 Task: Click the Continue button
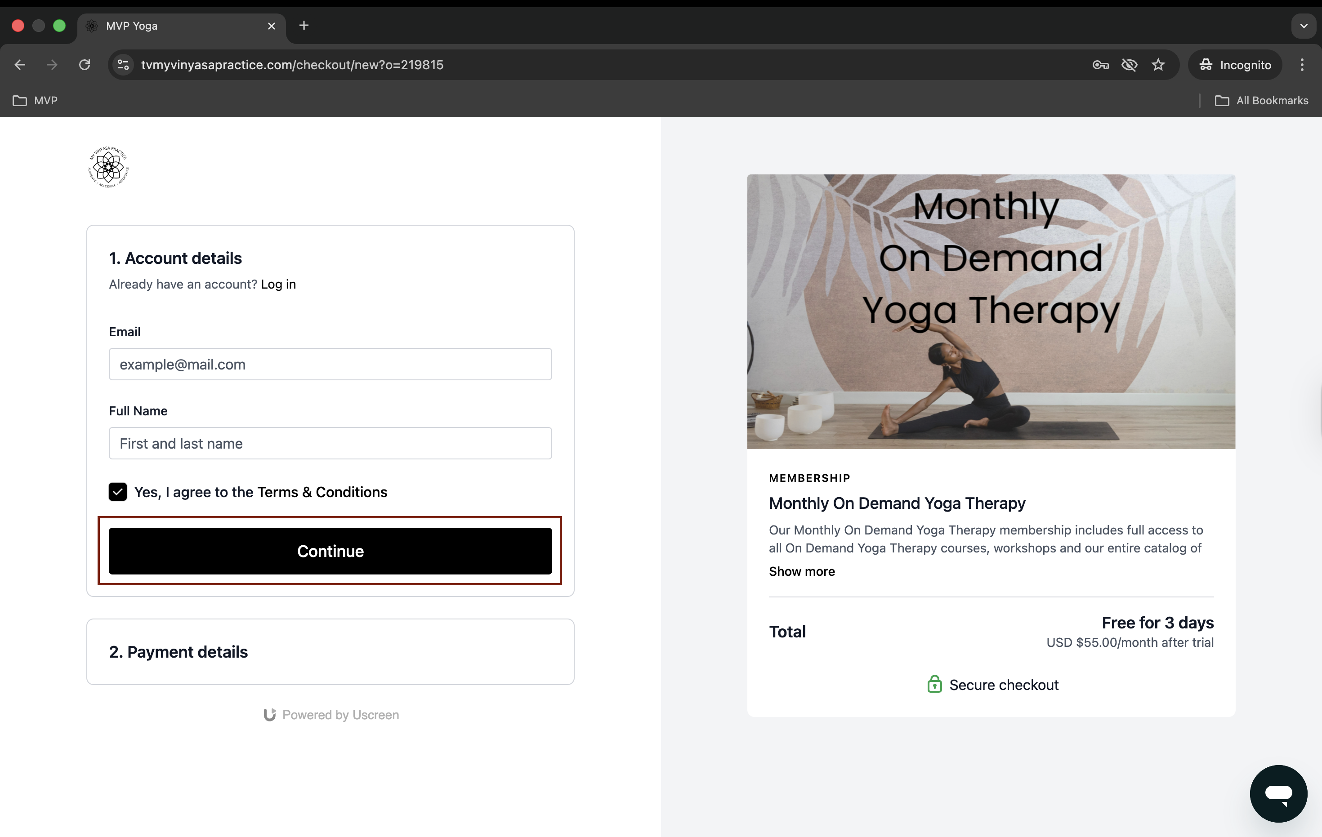pos(330,551)
